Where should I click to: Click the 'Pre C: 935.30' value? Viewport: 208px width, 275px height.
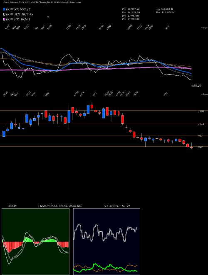coord(131,19)
